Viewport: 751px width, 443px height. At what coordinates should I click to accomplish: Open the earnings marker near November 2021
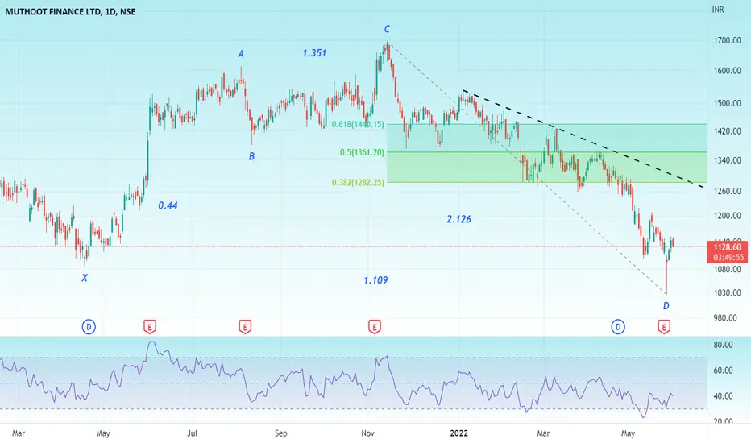(x=375, y=327)
